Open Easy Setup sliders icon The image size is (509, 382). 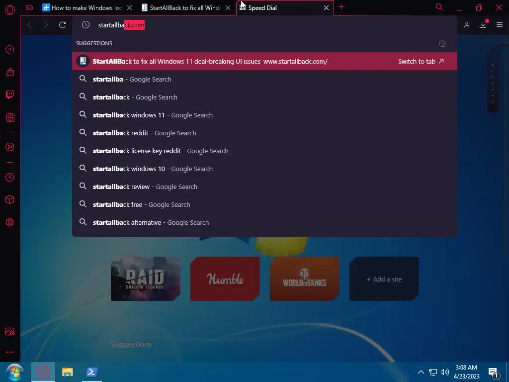click(500, 25)
